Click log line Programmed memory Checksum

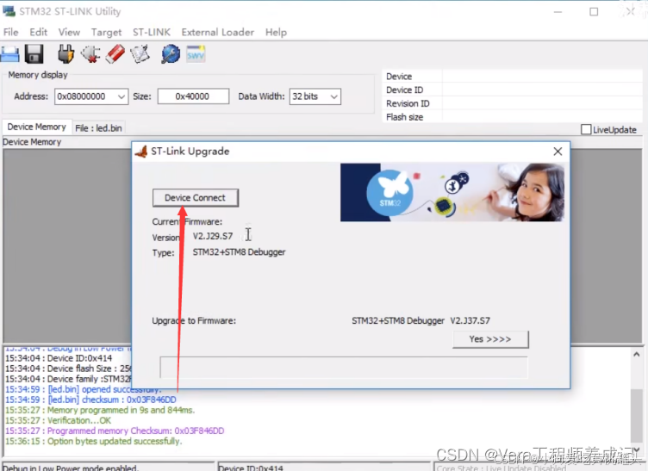tap(115, 431)
